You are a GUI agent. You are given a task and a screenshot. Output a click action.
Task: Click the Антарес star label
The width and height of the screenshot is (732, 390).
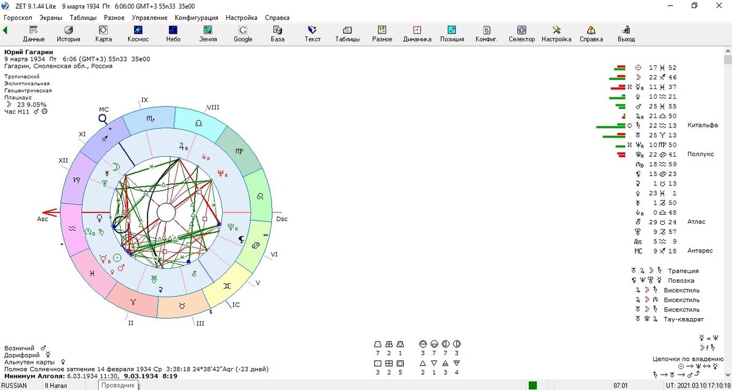(x=700, y=251)
